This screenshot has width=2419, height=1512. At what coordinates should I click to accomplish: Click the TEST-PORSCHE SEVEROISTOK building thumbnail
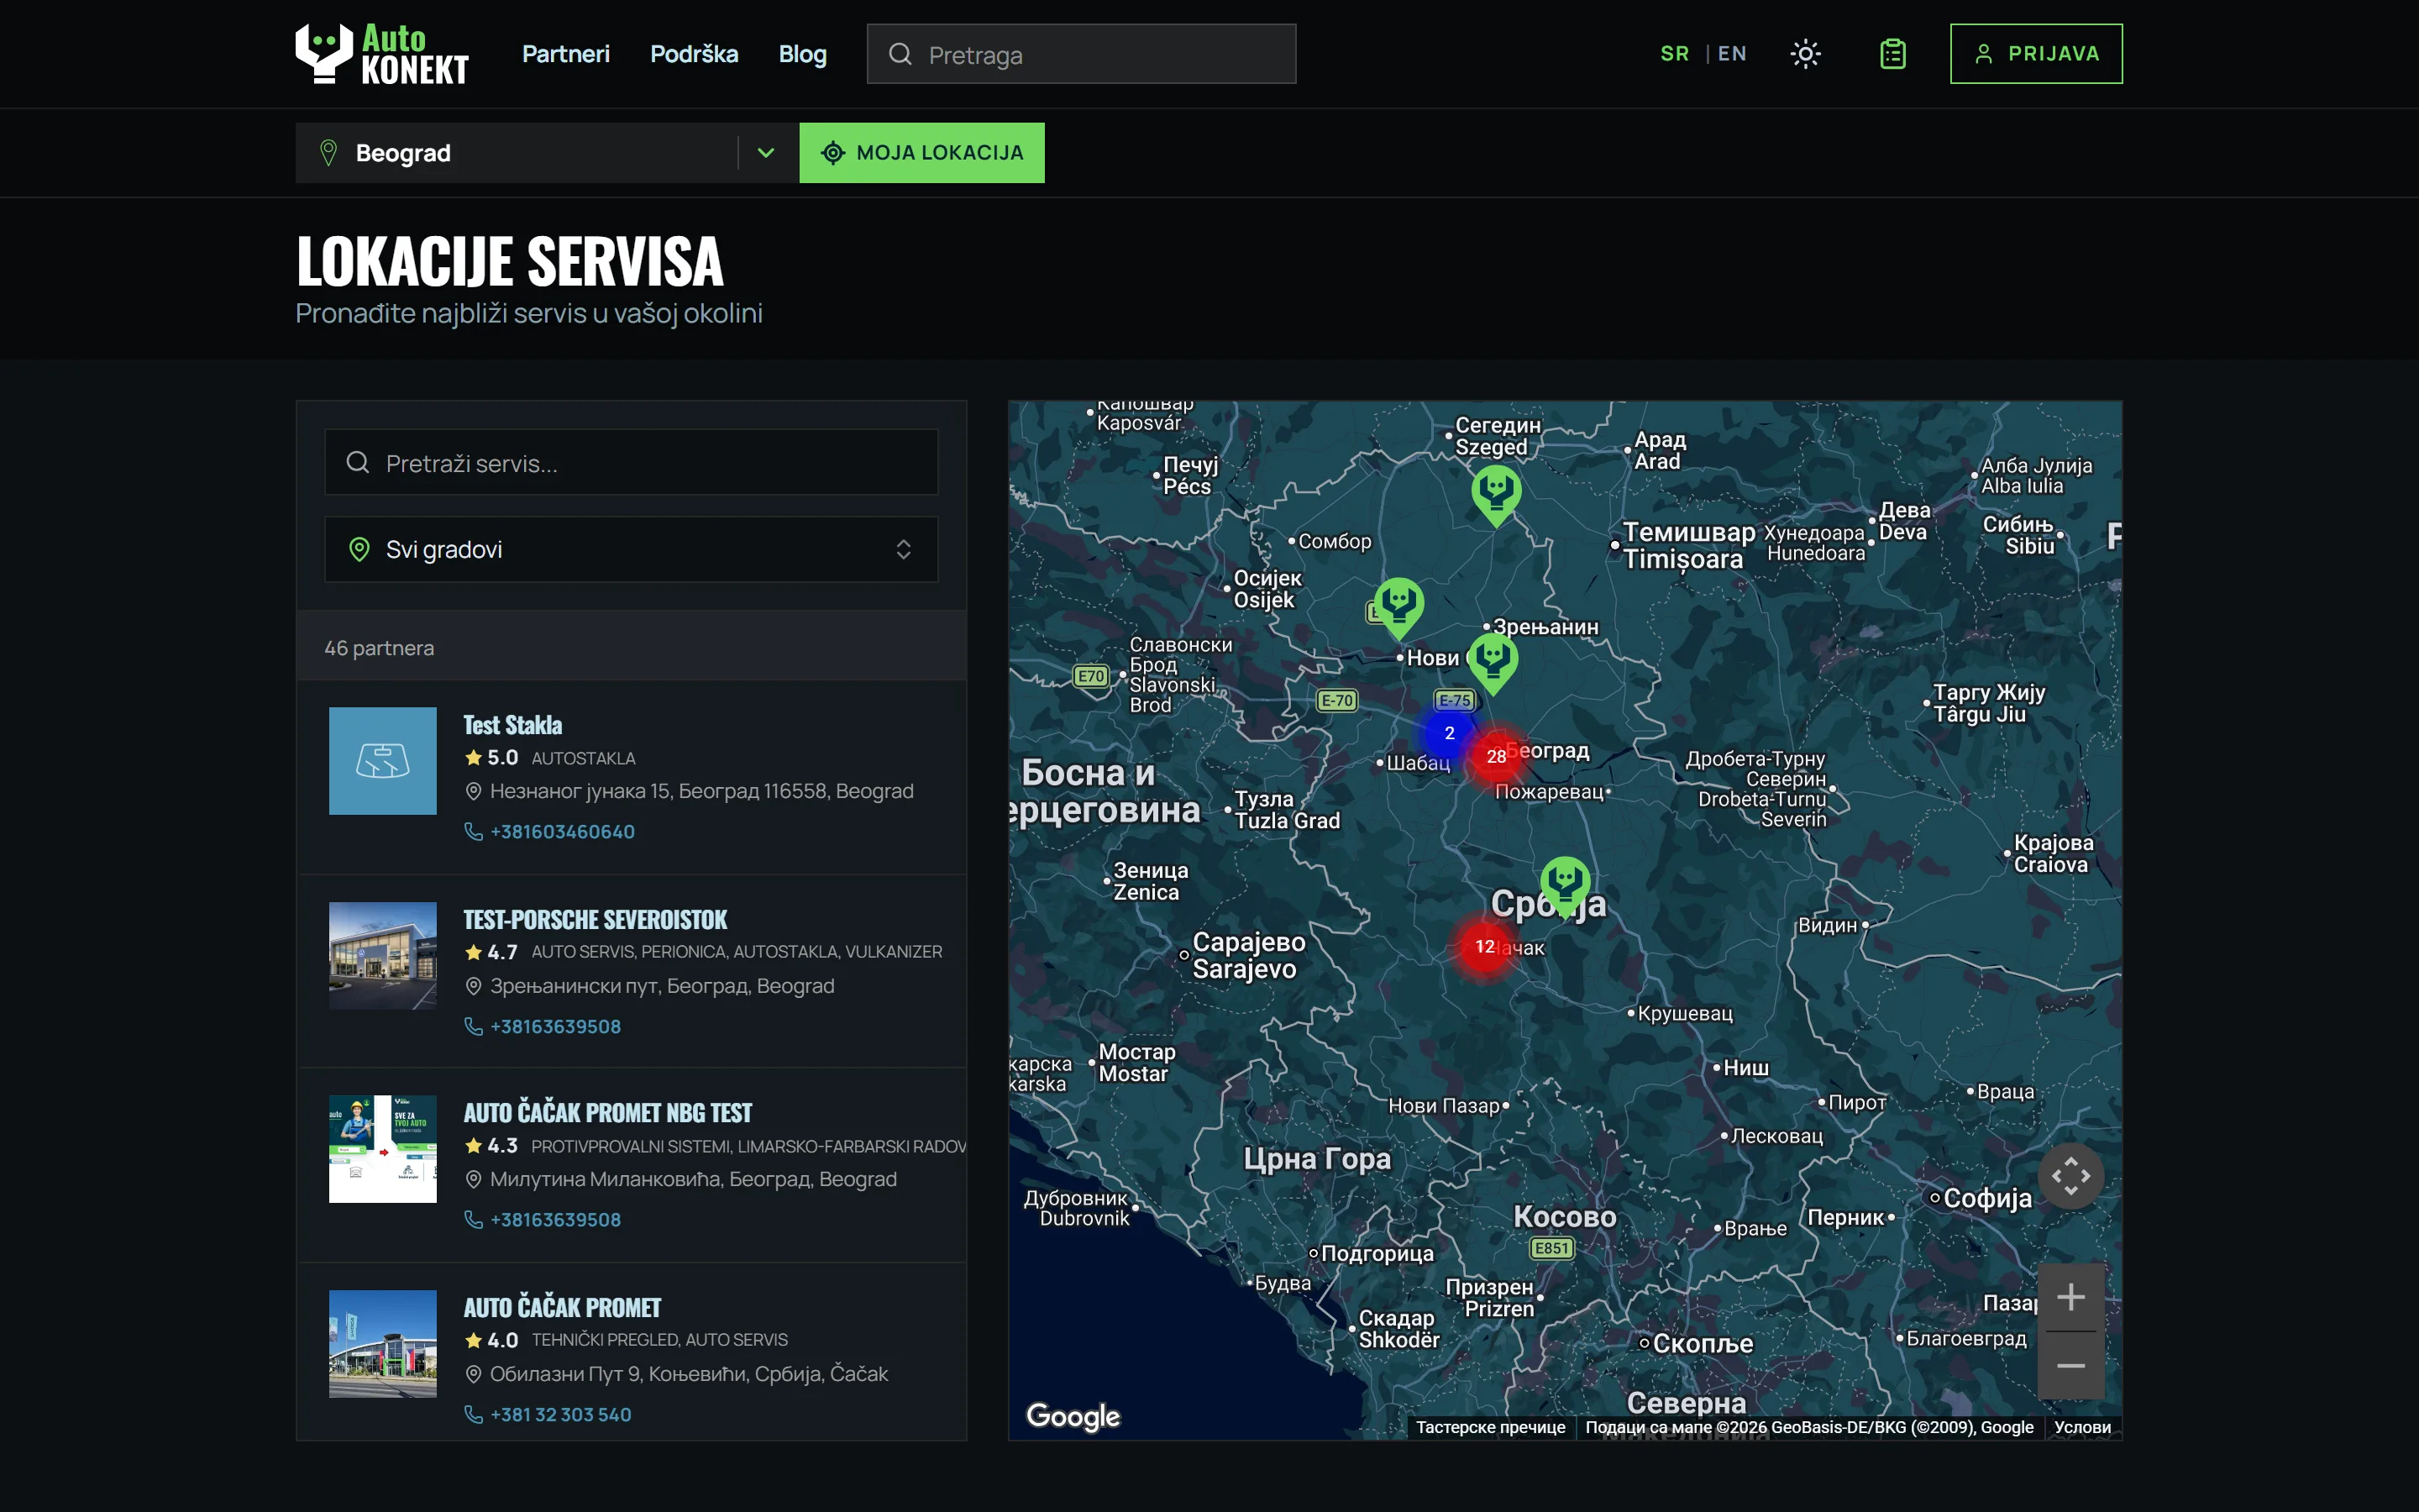[383, 956]
